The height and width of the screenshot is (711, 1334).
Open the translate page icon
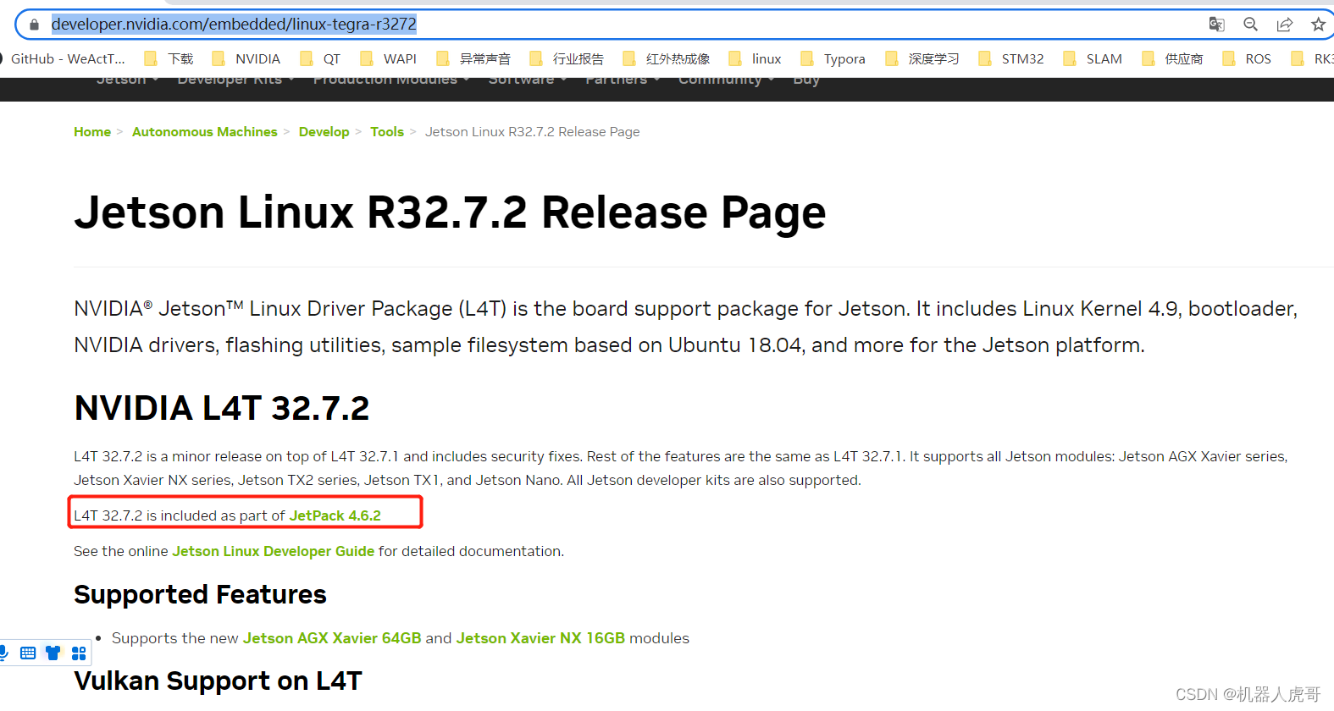pos(1216,25)
